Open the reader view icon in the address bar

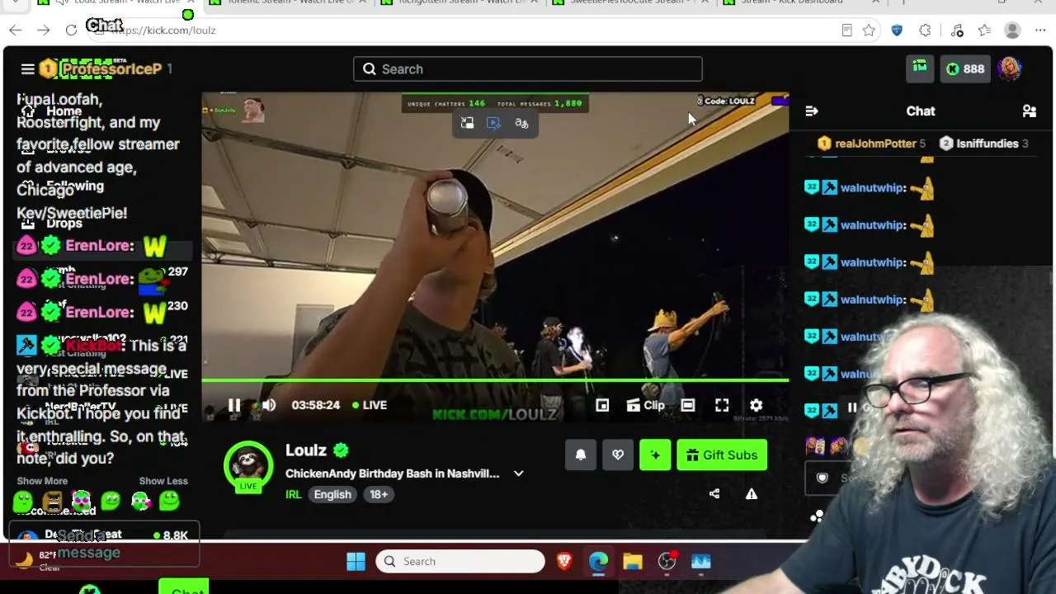(x=846, y=31)
